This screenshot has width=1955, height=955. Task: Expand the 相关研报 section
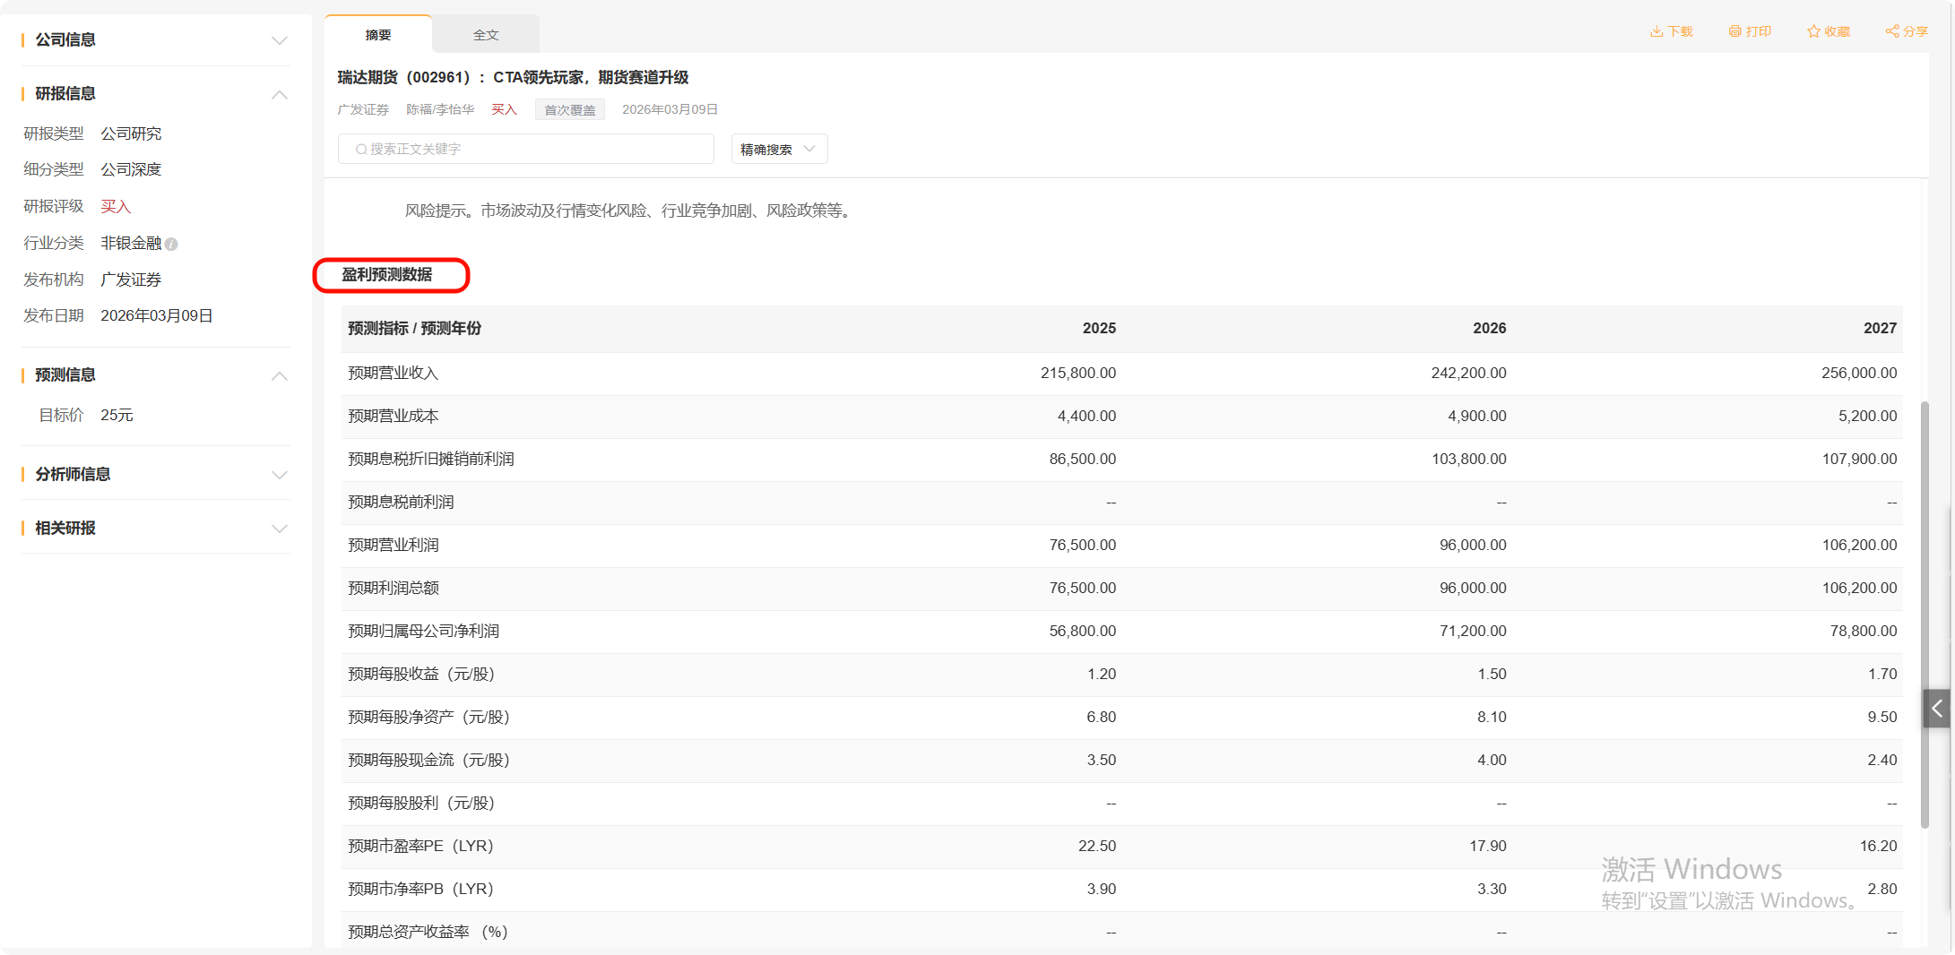pos(280,529)
